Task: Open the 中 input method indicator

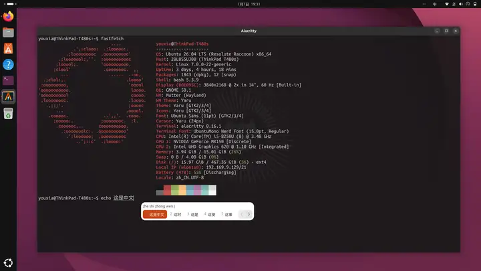Action: coord(434,4)
